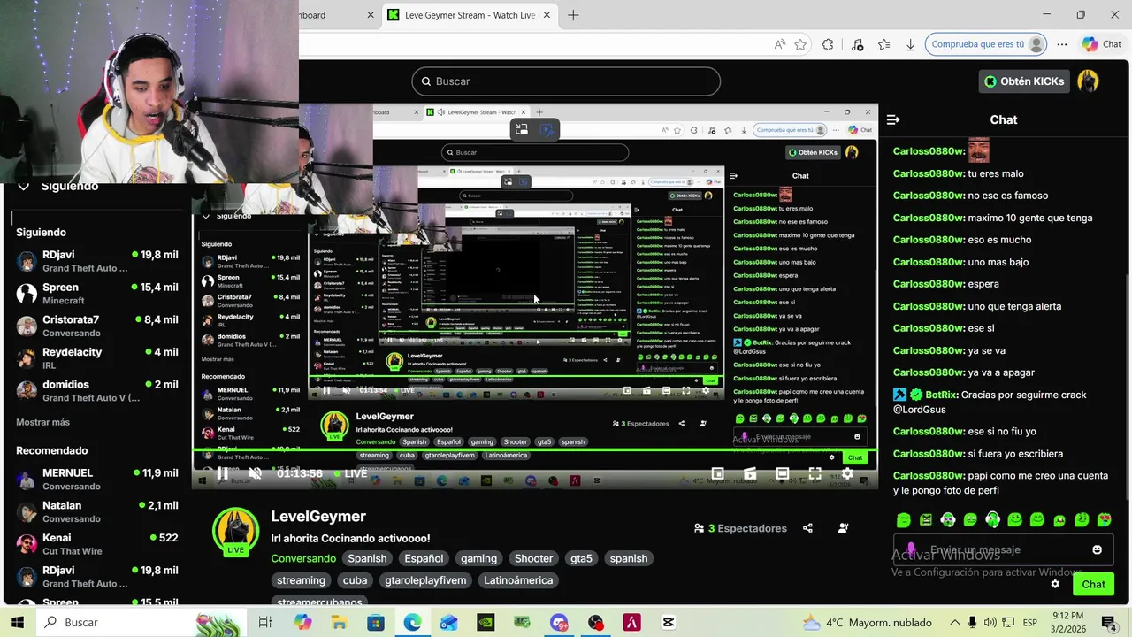
Task: Open Kenai channel in Recomendado
Action: (x=97, y=543)
